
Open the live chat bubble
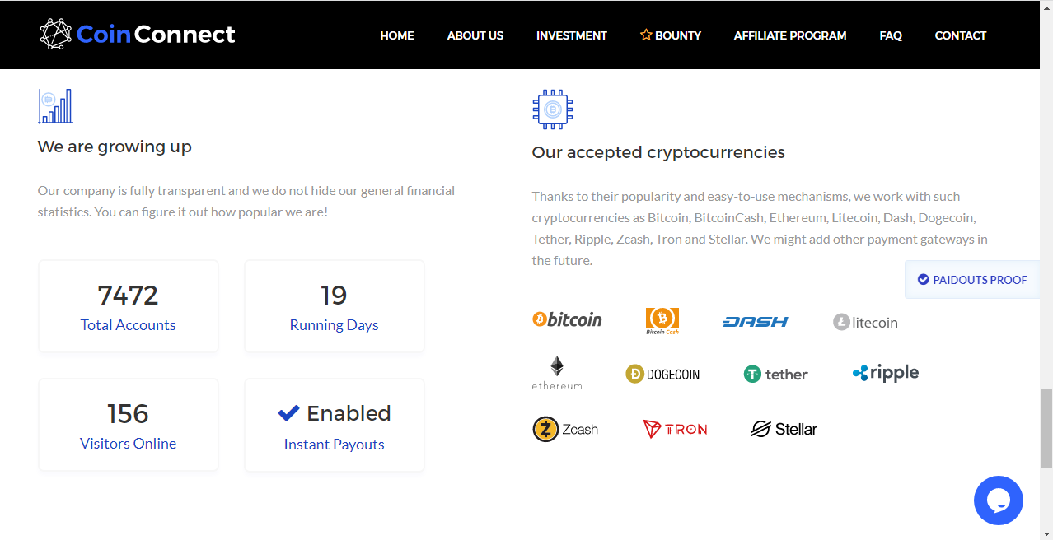point(998,500)
